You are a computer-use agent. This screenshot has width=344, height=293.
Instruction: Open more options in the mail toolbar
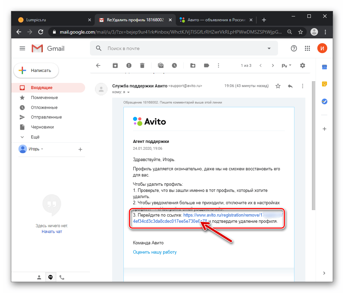[218, 65]
